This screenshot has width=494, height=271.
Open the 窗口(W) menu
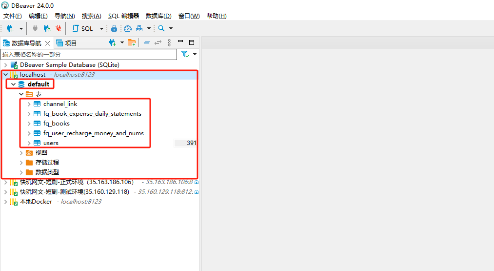(x=189, y=16)
